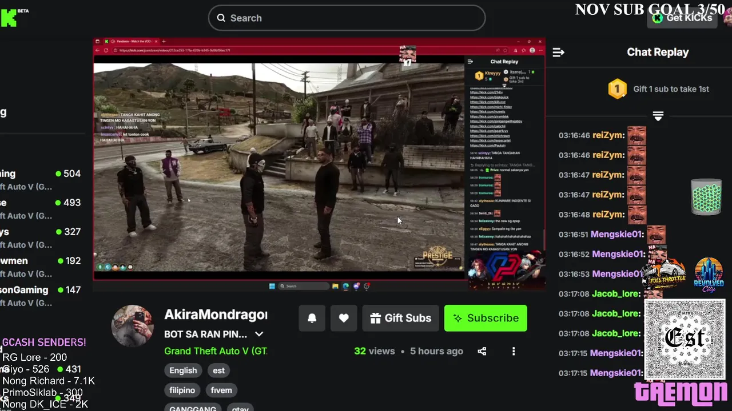The height and width of the screenshot is (411, 732).
Task: Open sidebar channel with 504 viewers
Action: tap(41, 180)
